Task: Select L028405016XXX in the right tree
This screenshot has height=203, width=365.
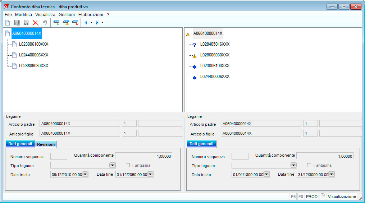Action: point(215,44)
